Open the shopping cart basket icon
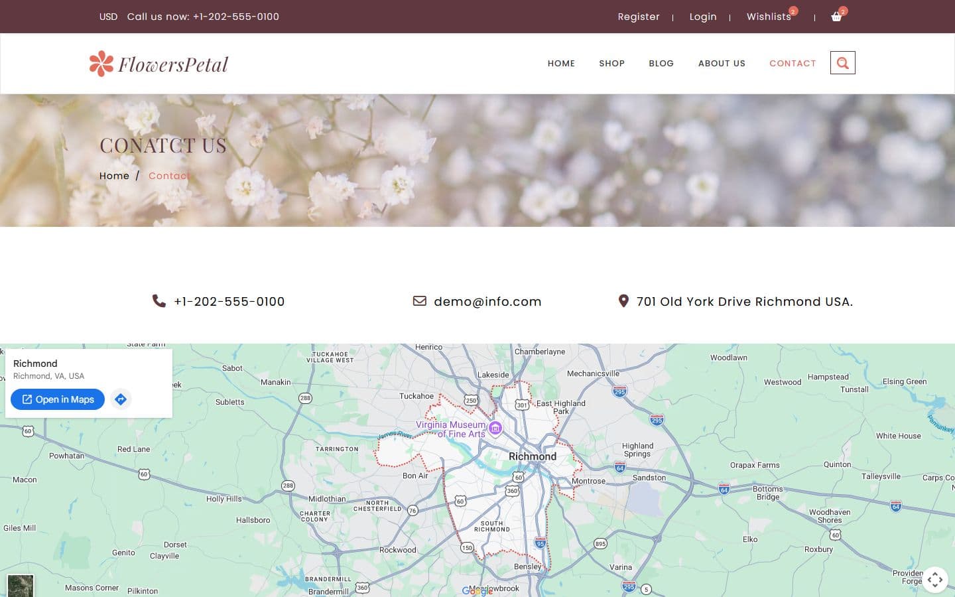This screenshot has height=597, width=955. point(836,17)
